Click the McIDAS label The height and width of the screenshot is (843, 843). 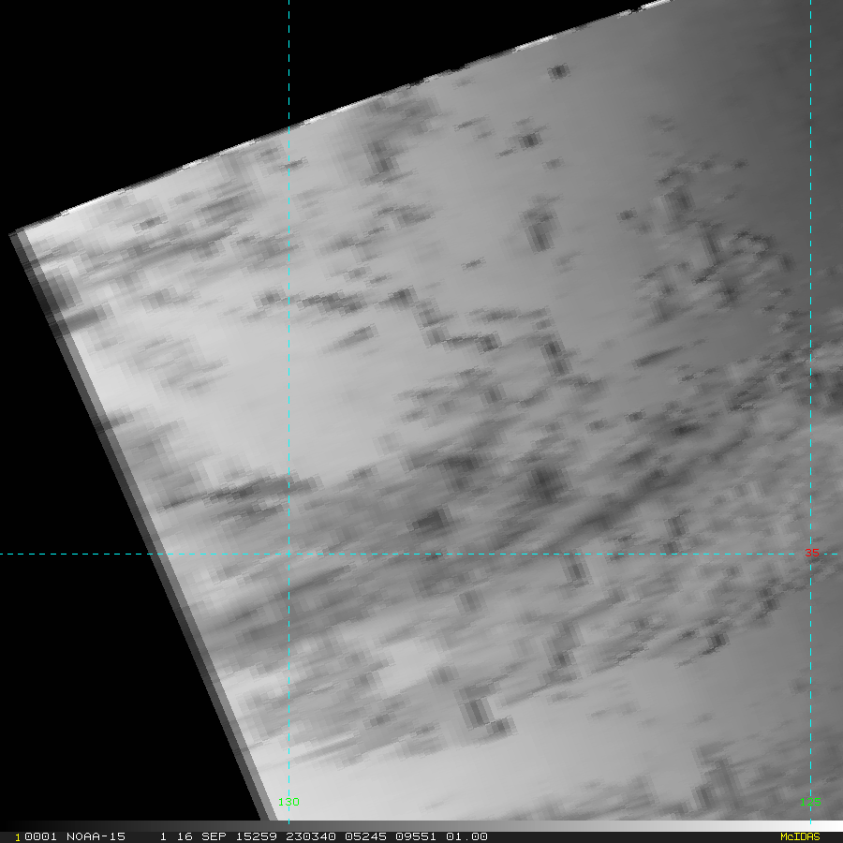point(800,836)
